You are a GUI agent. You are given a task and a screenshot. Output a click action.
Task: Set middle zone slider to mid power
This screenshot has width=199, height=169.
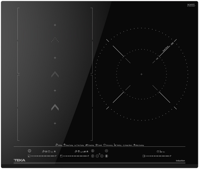(x=75, y=156)
